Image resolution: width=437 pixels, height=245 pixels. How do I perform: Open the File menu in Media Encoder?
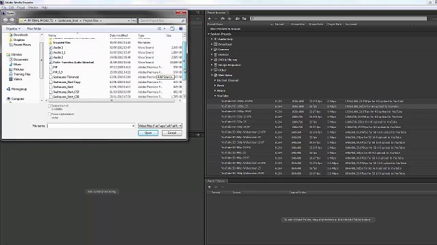tap(4, 7)
